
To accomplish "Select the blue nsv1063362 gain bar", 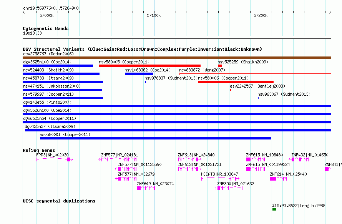I will tap(139, 74).
